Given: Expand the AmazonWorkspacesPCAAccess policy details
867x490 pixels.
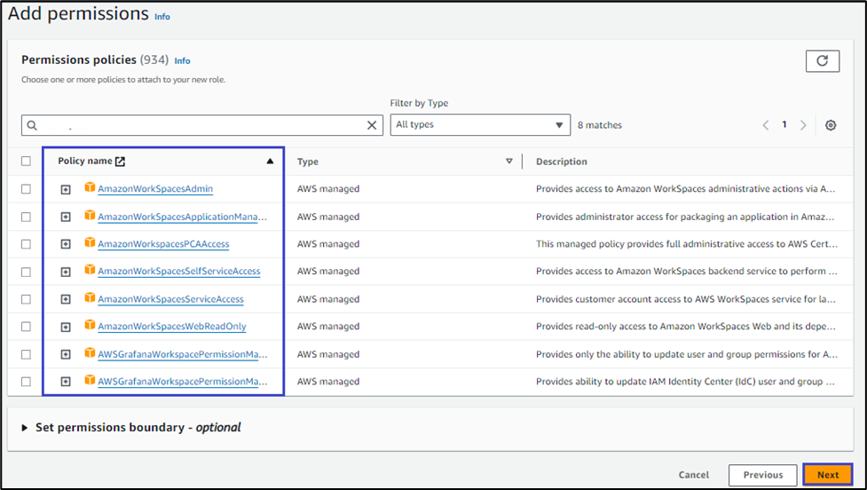Looking at the screenshot, I should tap(66, 244).
